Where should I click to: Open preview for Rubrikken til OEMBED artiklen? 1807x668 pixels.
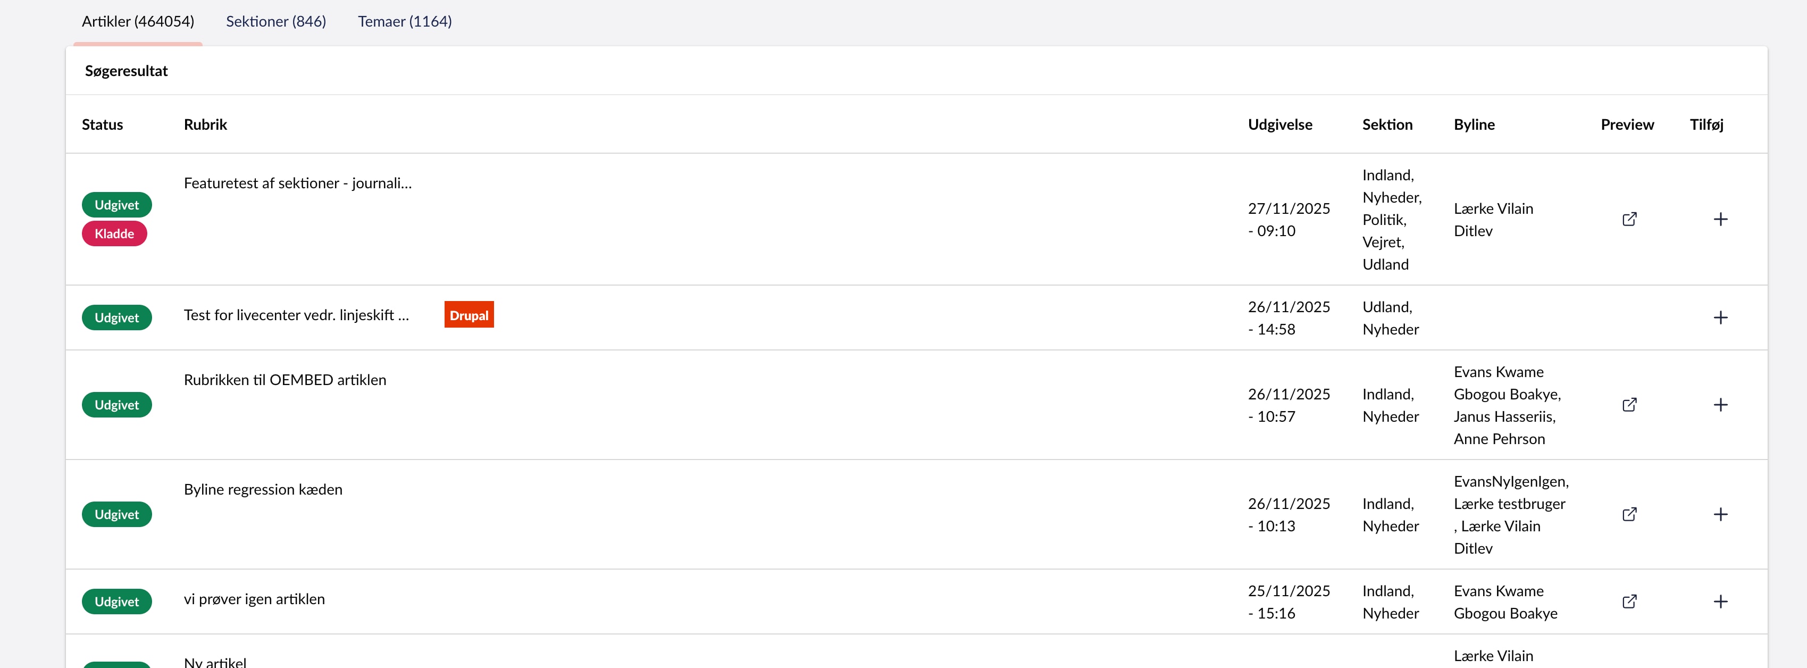[1629, 405]
